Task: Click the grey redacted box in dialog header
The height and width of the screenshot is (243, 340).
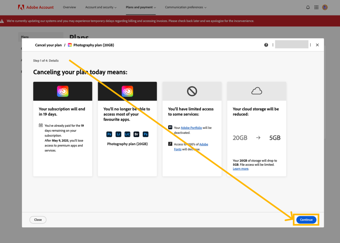Action: (x=292, y=44)
